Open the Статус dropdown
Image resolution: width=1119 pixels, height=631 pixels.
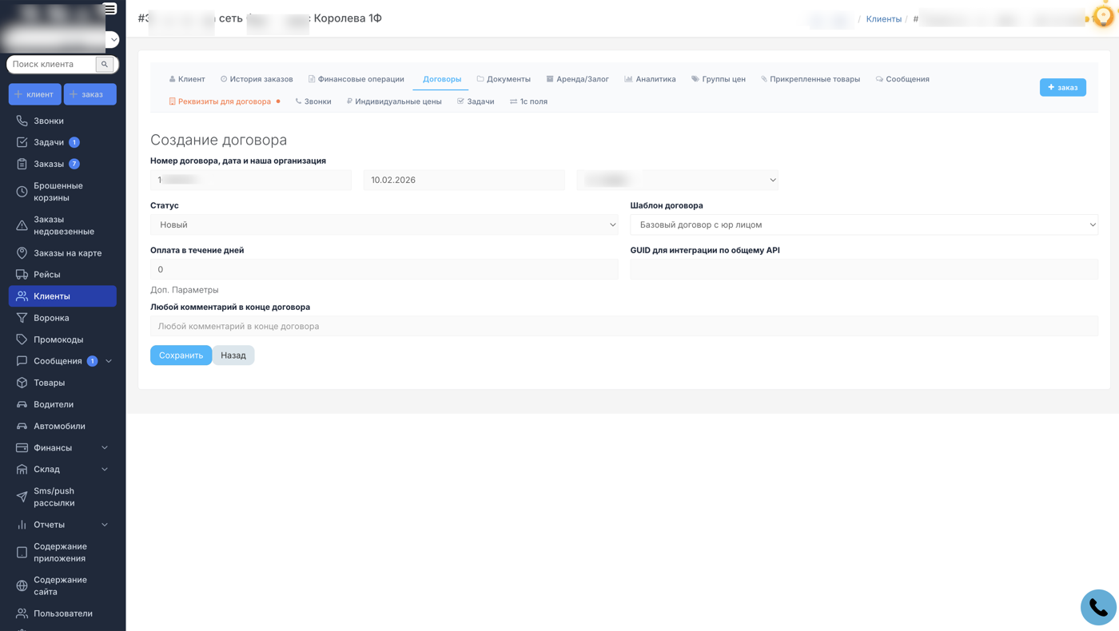pyautogui.click(x=384, y=225)
